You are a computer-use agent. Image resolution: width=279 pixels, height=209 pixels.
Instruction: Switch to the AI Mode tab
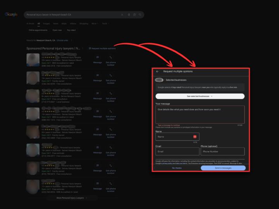point(30,24)
